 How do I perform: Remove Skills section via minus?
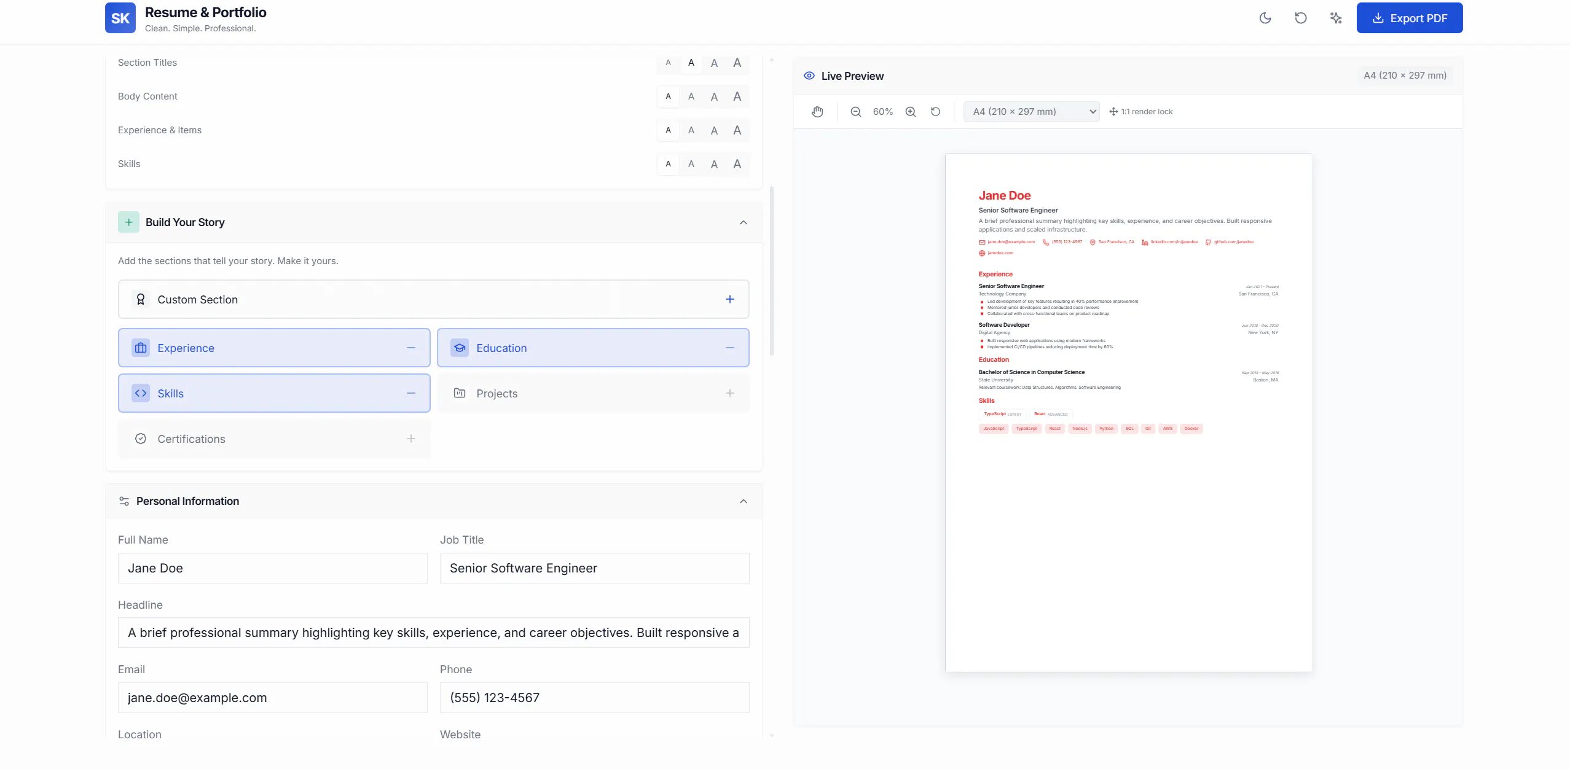pyautogui.click(x=411, y=393)
